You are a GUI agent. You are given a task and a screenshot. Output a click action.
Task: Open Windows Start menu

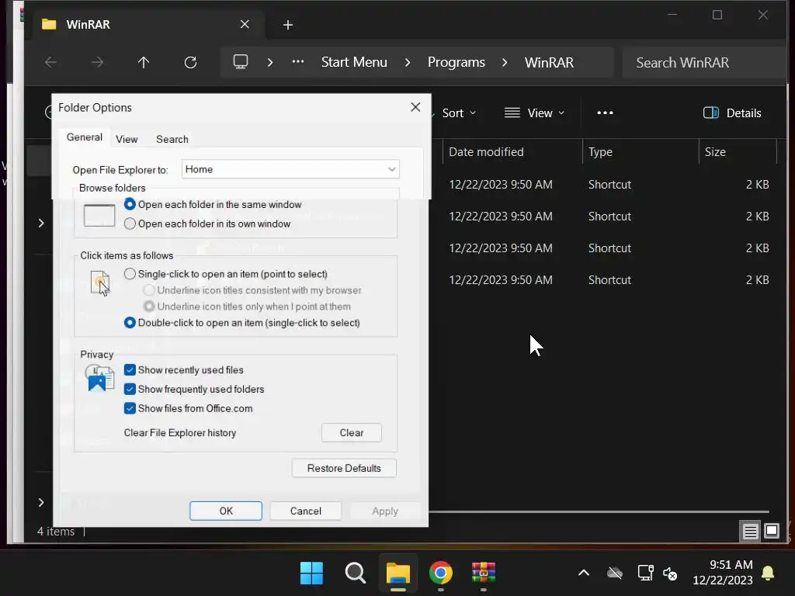click(x=311, y=573)
